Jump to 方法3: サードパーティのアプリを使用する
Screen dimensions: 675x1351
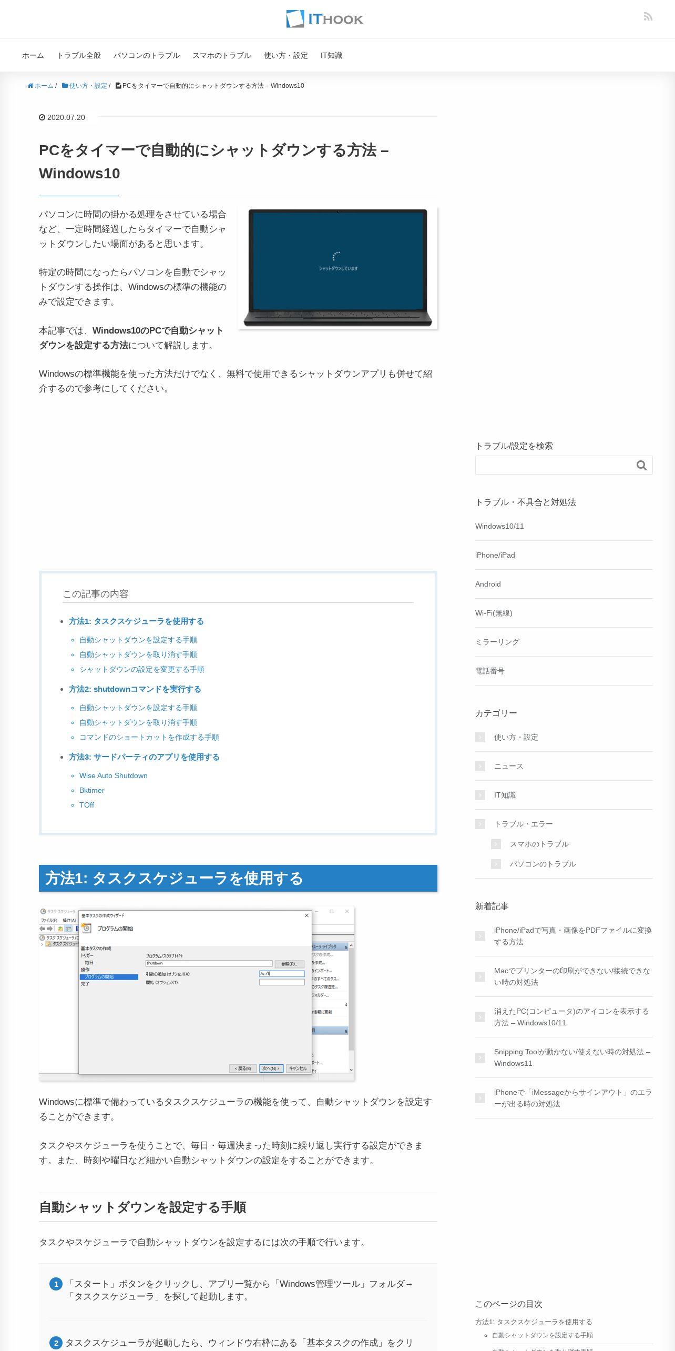pos(144,757)
